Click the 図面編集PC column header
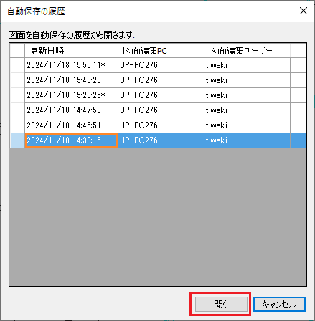 (x=161, y=50)
